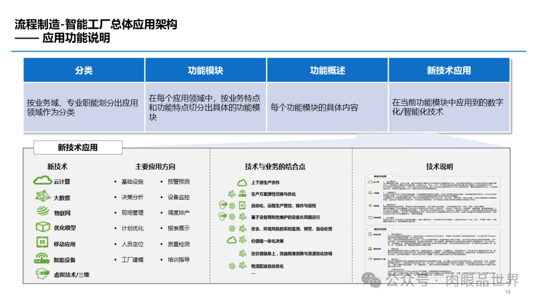Click the cloud icon beside 上下游生产协作
The width and height of the screenshot is (537, 302).
242,183
